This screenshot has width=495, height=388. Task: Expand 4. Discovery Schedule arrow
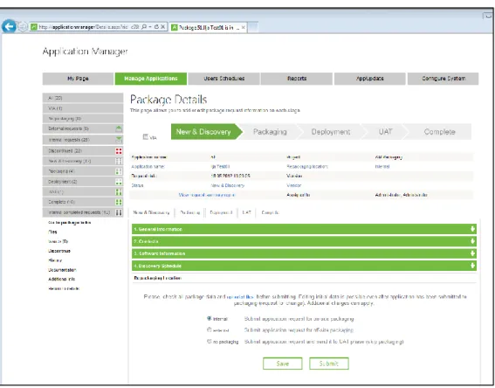pyautogui.click(x=472, y=266)
